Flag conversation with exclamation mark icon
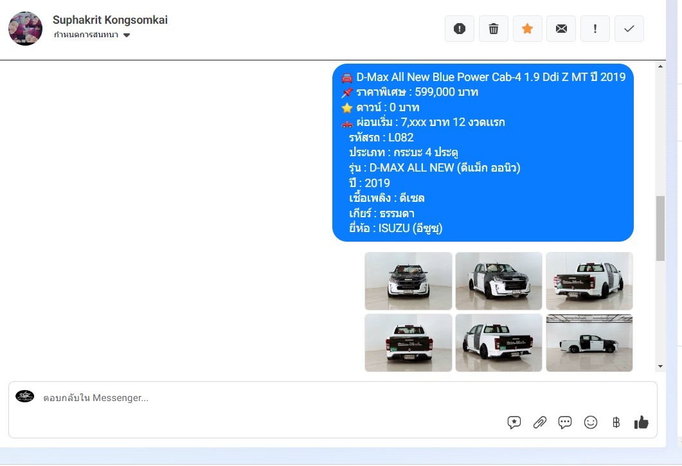This screenshot has height=466, width=682. coord(595,29)
